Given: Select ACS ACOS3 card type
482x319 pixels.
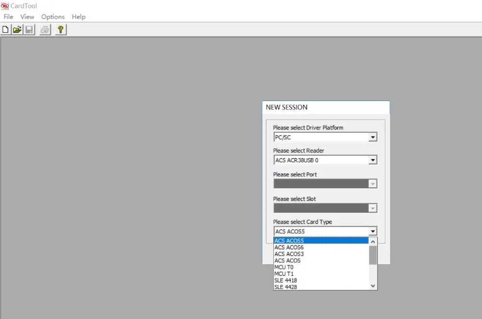Looking at the screenshot, I should (x=321, y=254).
